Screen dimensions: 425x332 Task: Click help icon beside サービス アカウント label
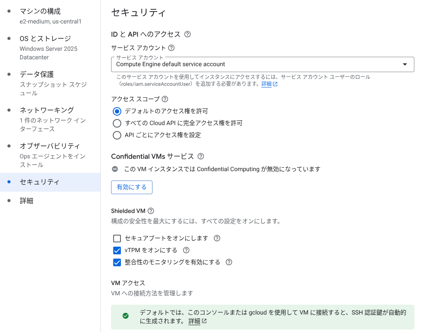click(x=171, y=48)
